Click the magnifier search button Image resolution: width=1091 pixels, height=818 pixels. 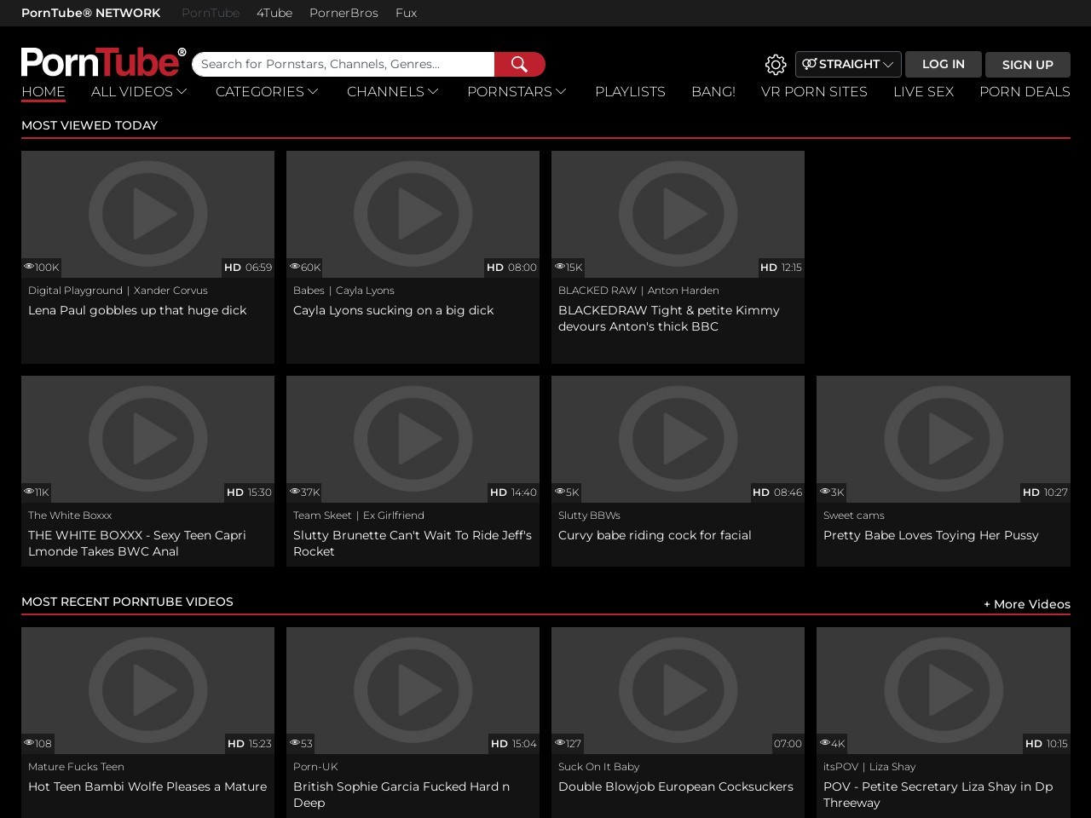pos(519,65)
